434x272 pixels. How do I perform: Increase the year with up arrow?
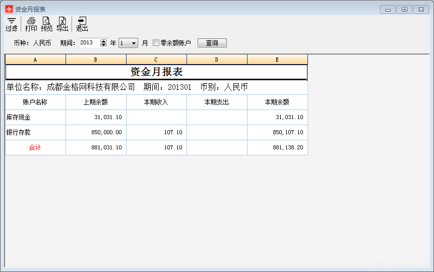pyautogui.click(x=104, y=41)
